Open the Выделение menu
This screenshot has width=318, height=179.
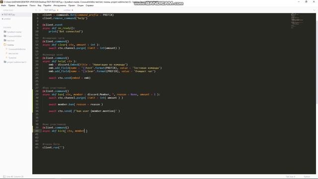[x=22, y=5]
